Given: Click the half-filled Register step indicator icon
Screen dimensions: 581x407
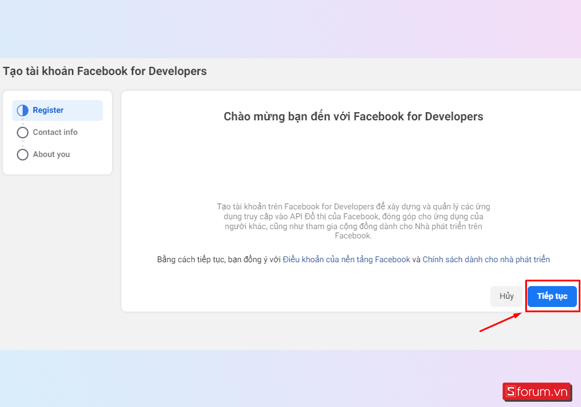Looking at the screenshot, I should 22,110.
